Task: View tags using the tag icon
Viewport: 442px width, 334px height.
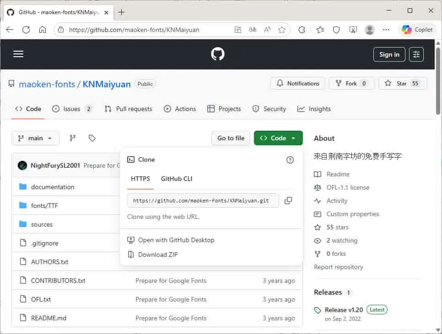Action: 92,138
